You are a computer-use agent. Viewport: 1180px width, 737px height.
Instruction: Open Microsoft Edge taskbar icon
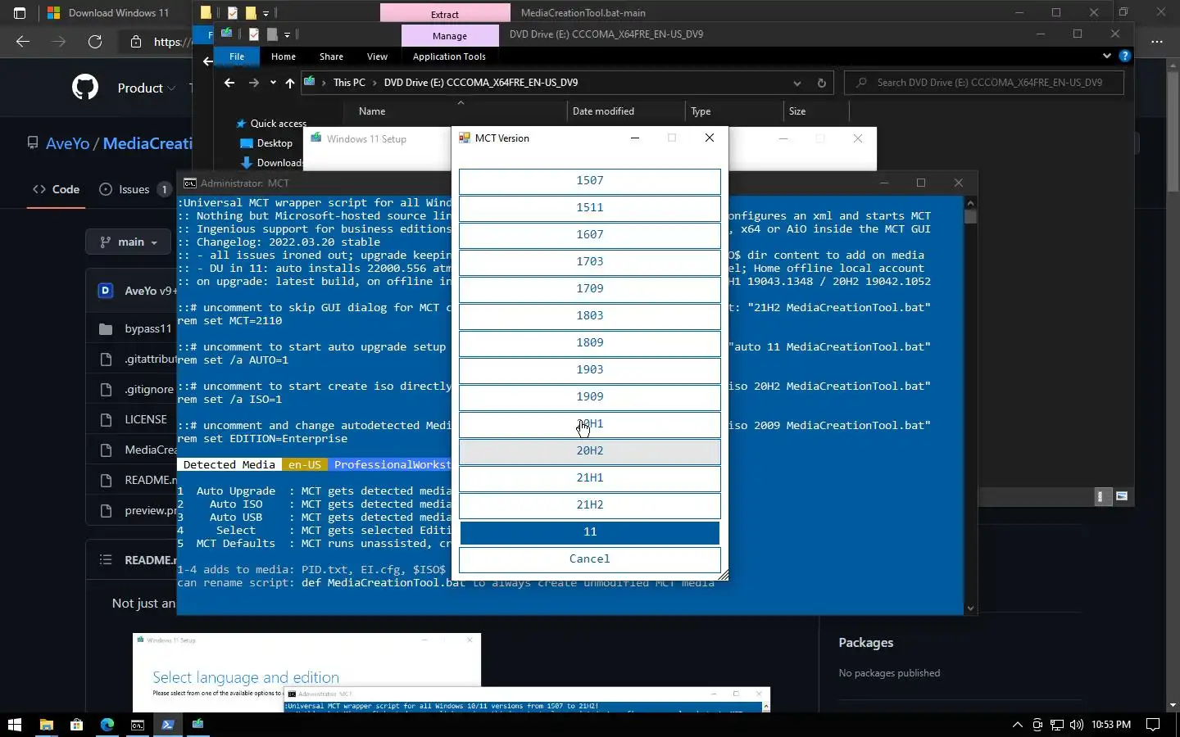107,725
